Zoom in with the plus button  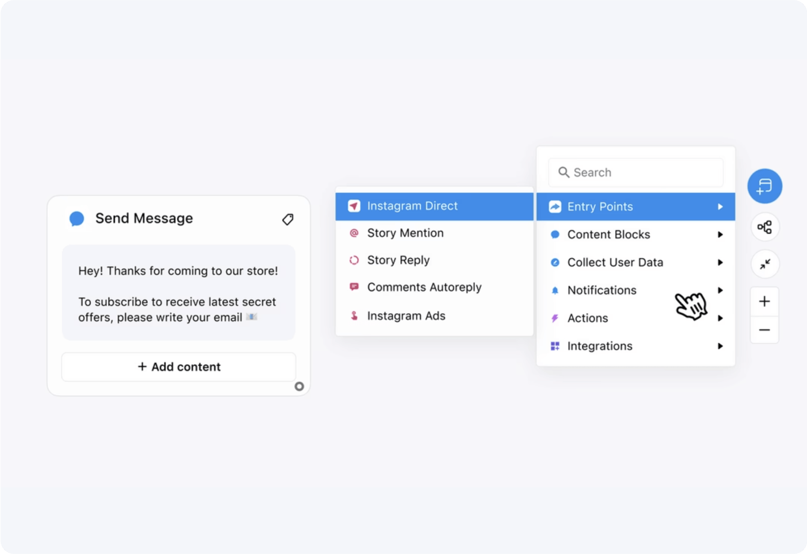click(764, 302)
